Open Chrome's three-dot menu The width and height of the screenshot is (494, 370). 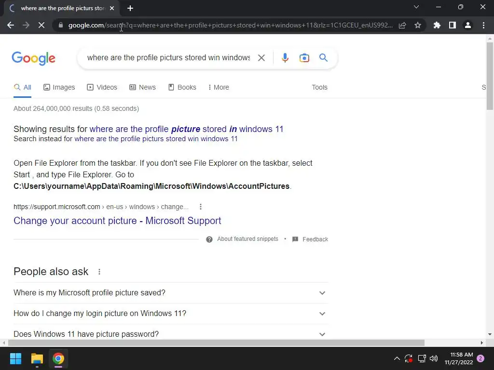[x=483, y=25]
